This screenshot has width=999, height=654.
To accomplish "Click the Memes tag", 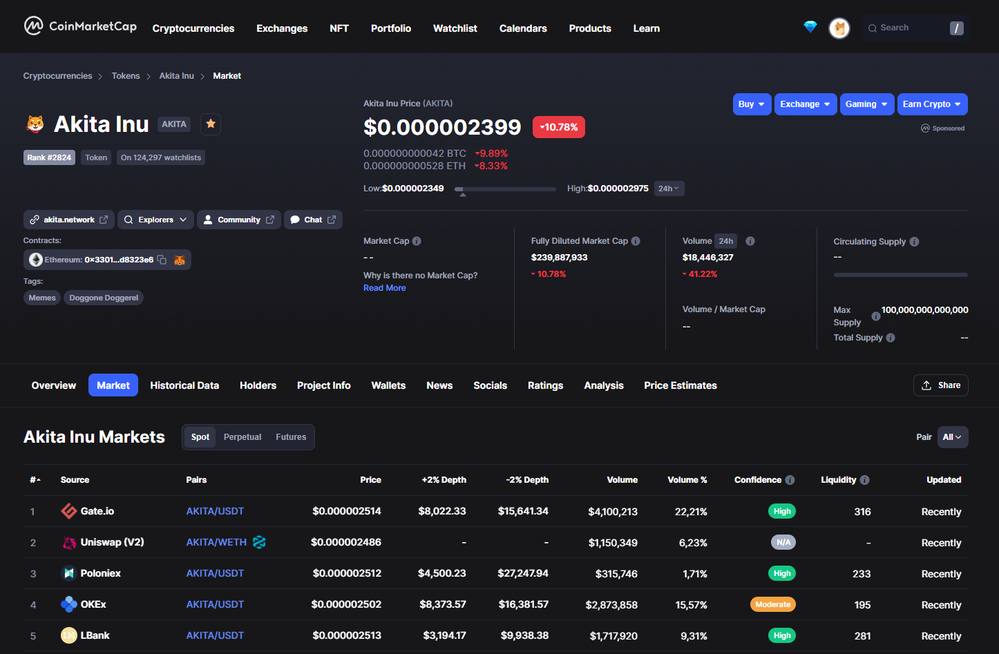I will click(x=42, y=298).
